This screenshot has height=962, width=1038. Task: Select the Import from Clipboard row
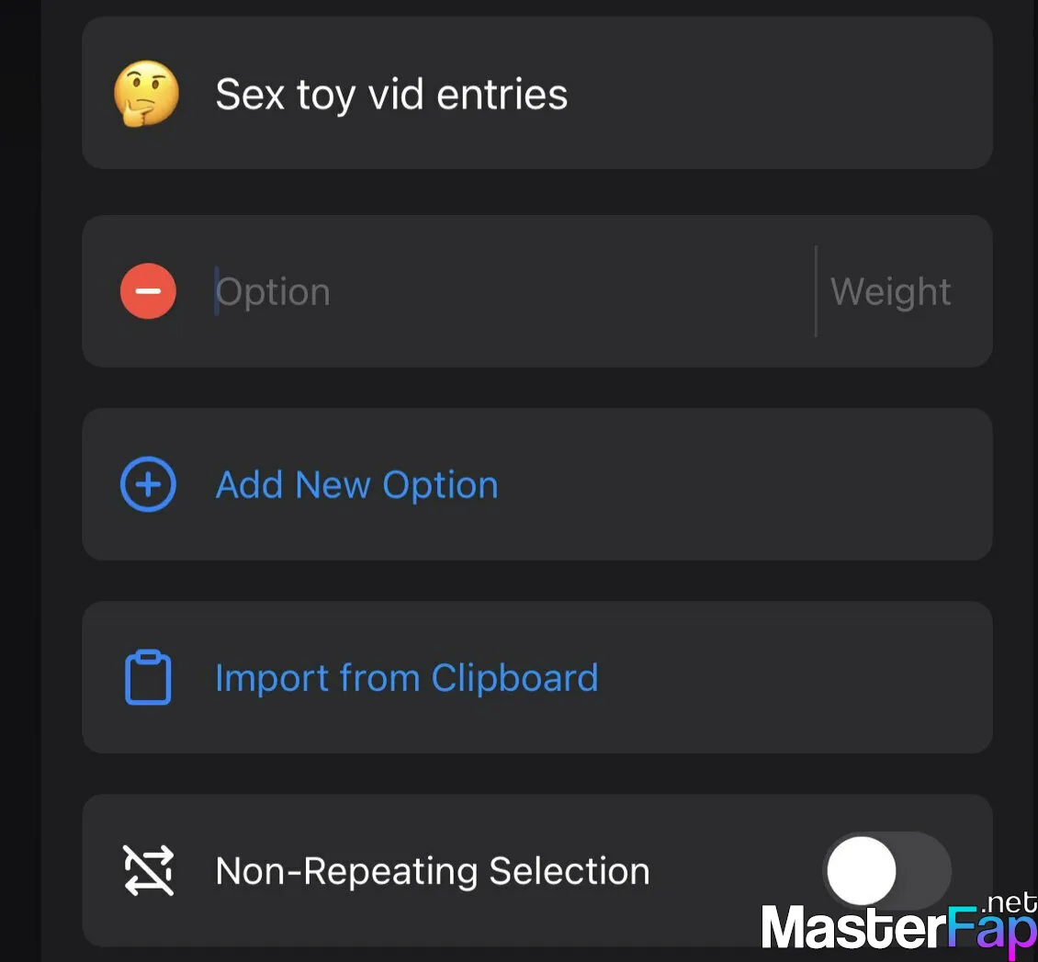536,677
